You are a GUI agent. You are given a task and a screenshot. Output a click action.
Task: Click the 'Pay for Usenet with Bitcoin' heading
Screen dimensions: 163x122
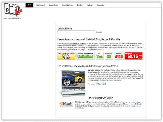click(x=100, y=98)
